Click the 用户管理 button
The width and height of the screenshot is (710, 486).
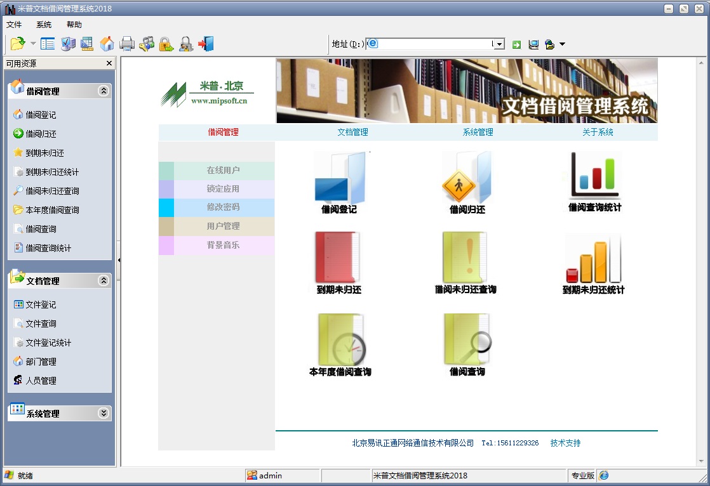tap(217, 227)
